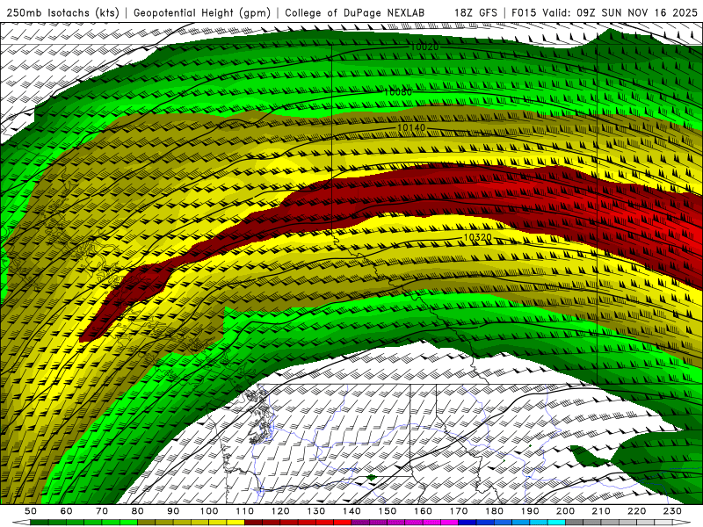Click the 180 value on the legend

[x=494, y=511]
